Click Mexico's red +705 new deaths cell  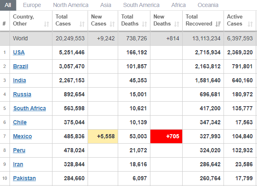[x=167, y=136]
